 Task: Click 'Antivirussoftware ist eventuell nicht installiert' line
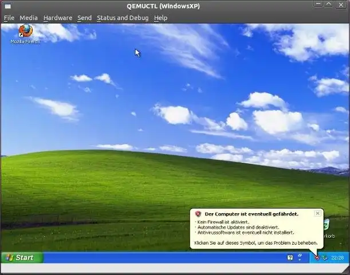pyautogui.click(x=246, y=233)
